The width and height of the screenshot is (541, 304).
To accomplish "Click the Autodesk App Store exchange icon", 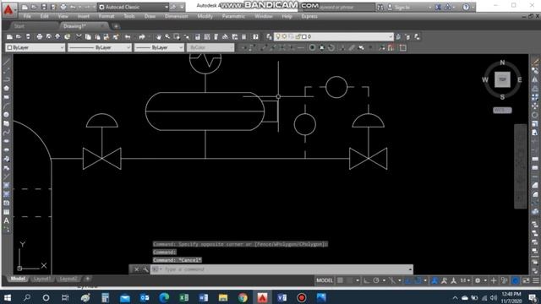I will tap(438, 7).
